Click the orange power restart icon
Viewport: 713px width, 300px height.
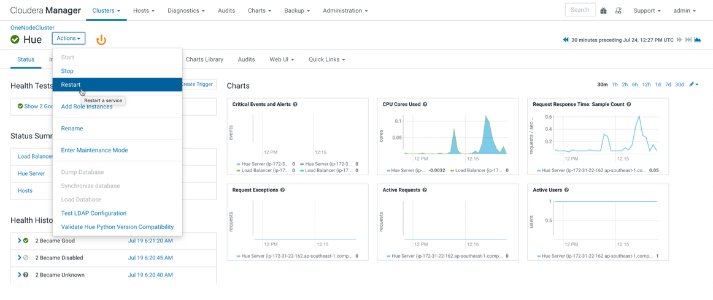pyautogui.click(x=101, y=40)
